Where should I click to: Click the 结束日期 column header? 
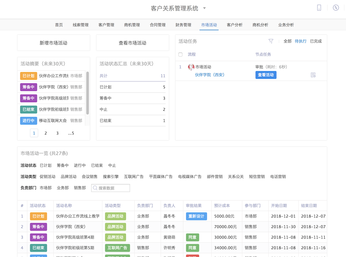[x=309, y=206]
